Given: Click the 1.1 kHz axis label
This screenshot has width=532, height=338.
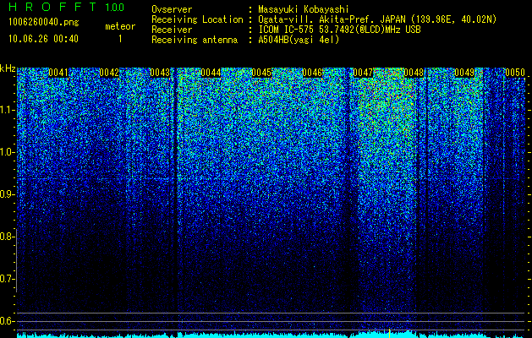Looking at the screenshot, I should (7, 111).
